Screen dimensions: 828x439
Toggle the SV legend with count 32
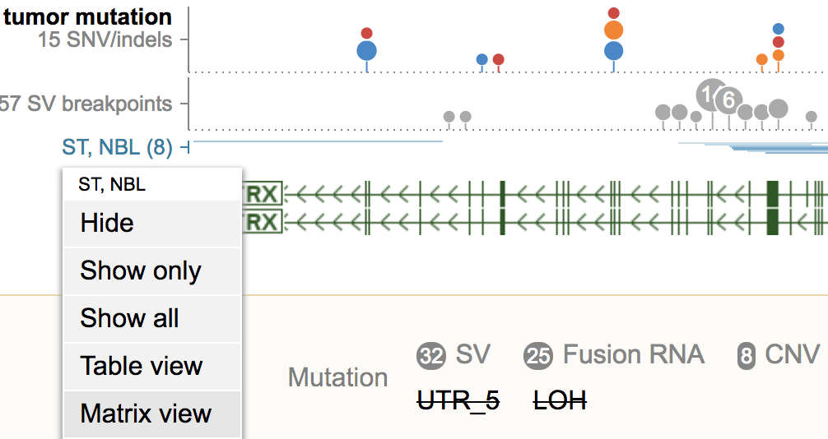point(454,354)
